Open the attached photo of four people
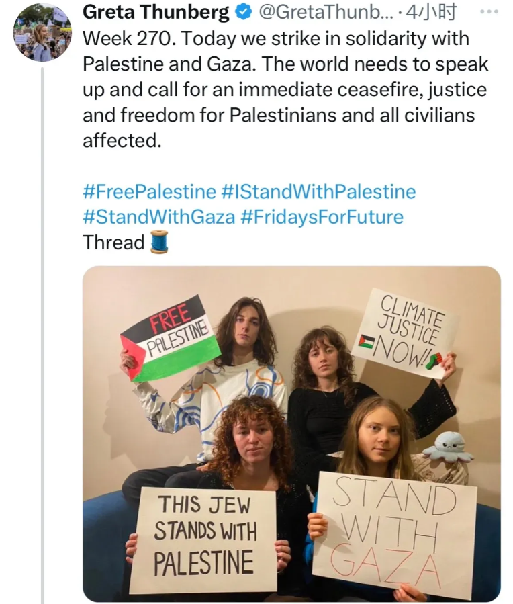 291,434
